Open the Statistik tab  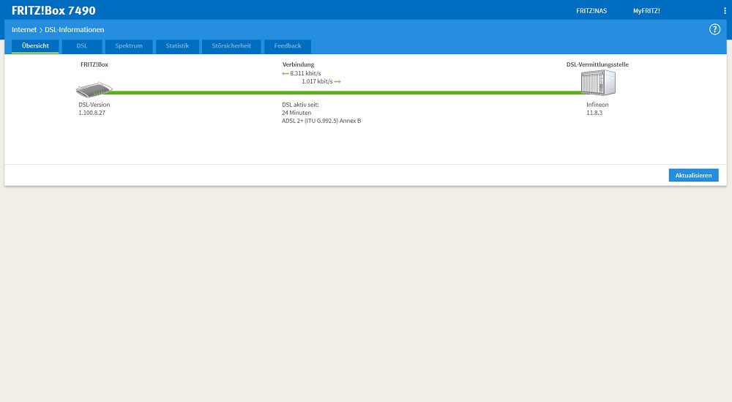tap(177, 45)
